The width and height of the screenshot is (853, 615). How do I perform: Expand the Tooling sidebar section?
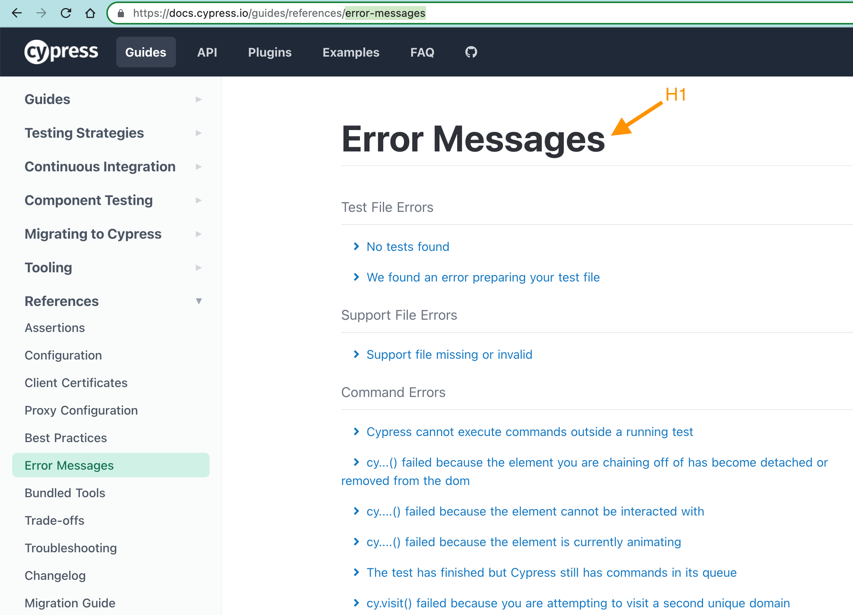[198, 268]
